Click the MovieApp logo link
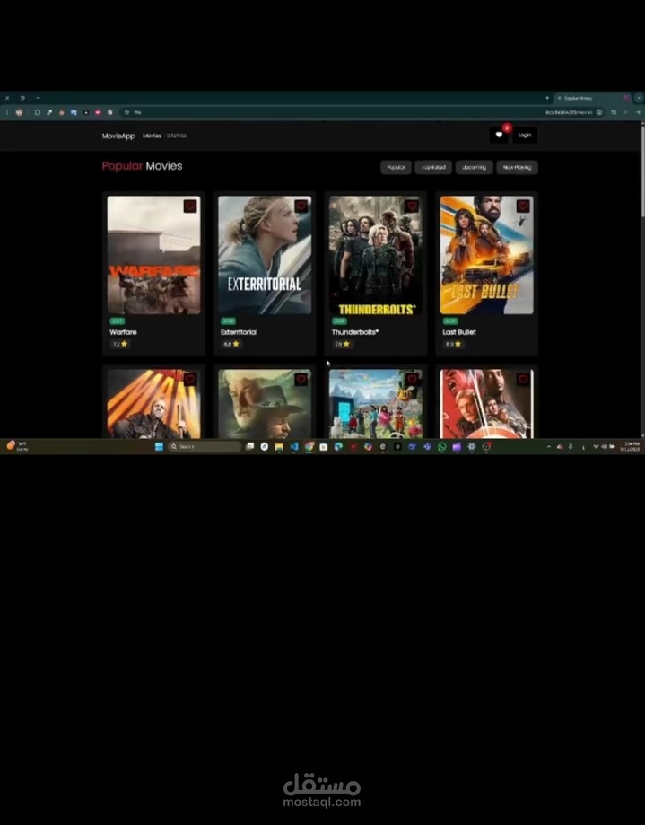Screen dimensions: 645x825 point(118,136)
